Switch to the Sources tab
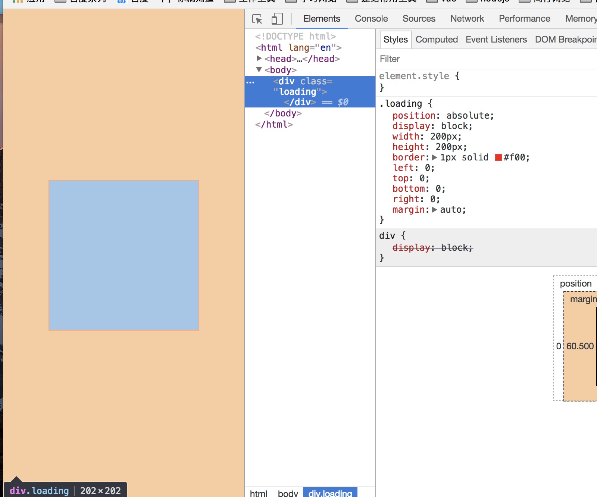This screenshot has width=597, height=497. click(x=419, y=19)
